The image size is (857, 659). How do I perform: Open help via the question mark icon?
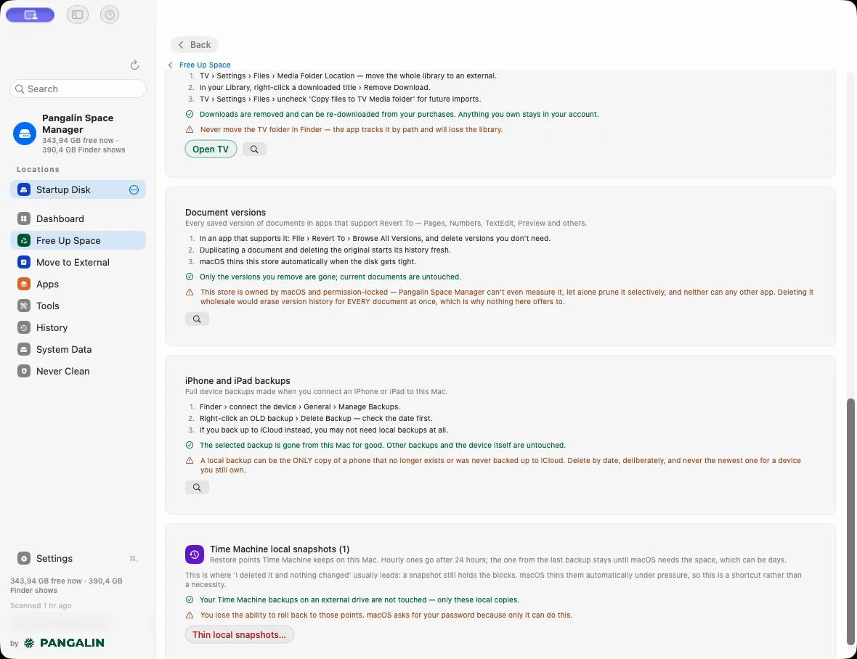(110, 15)
